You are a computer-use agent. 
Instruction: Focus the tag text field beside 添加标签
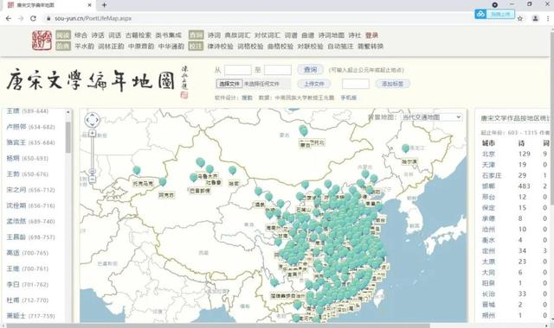pyautogui.click(x=356, y=84)
